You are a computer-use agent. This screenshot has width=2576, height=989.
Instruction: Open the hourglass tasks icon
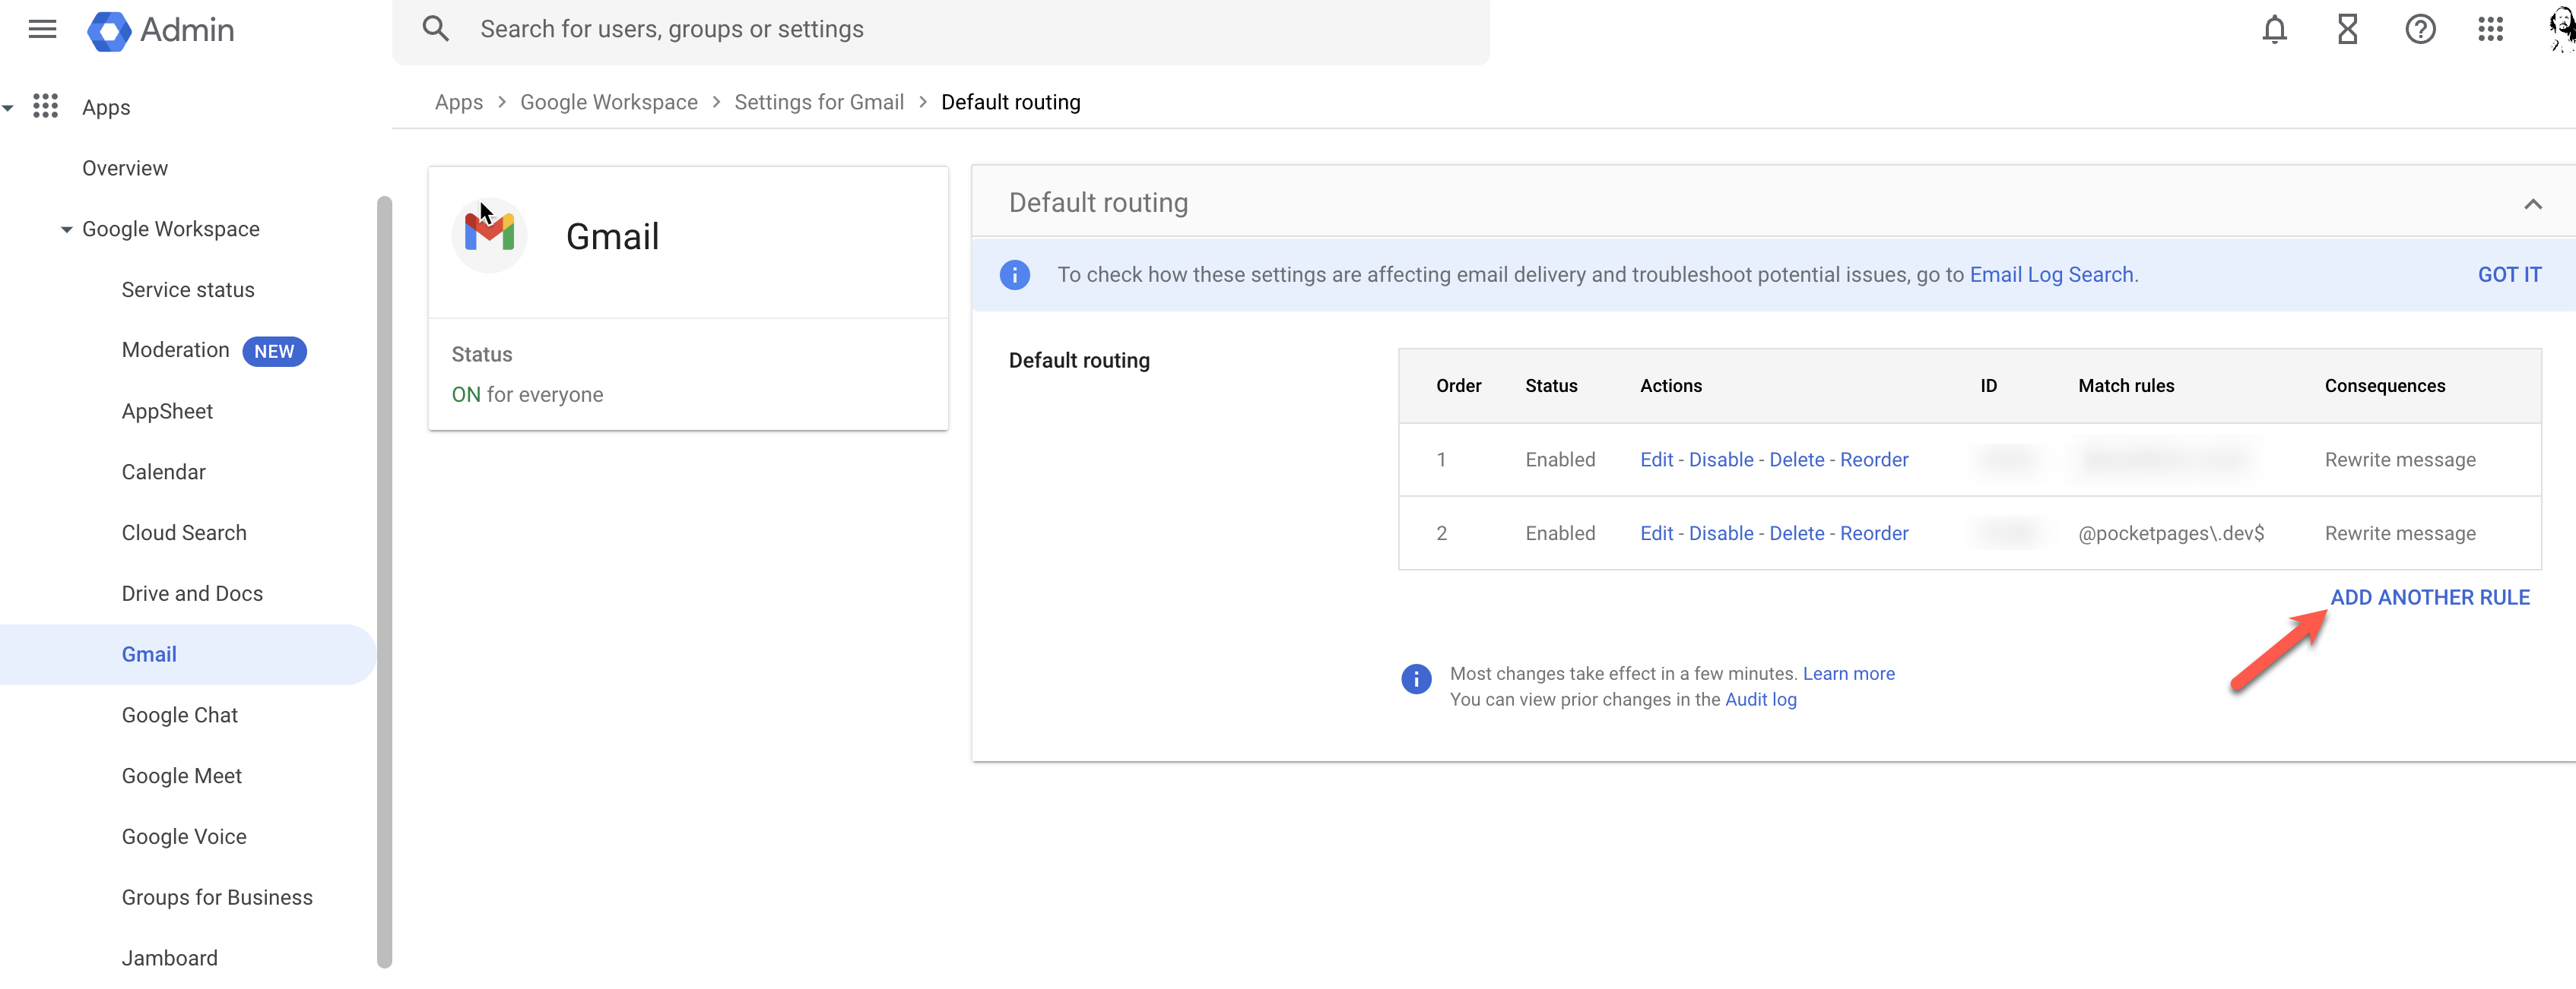tap(2347, 29)
